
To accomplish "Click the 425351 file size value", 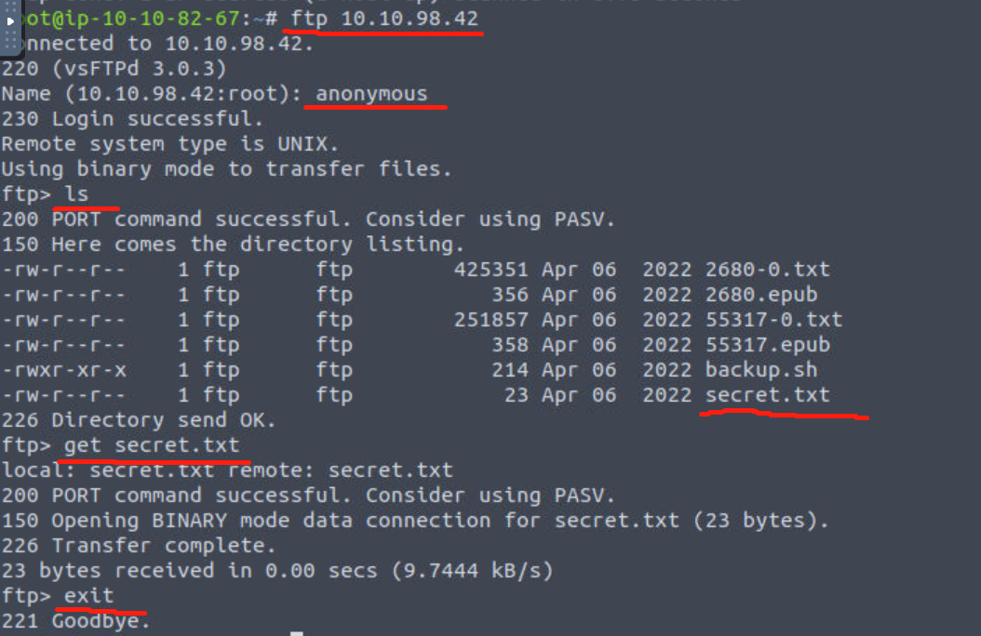I will pyautogui.click(x=491, y=270).
